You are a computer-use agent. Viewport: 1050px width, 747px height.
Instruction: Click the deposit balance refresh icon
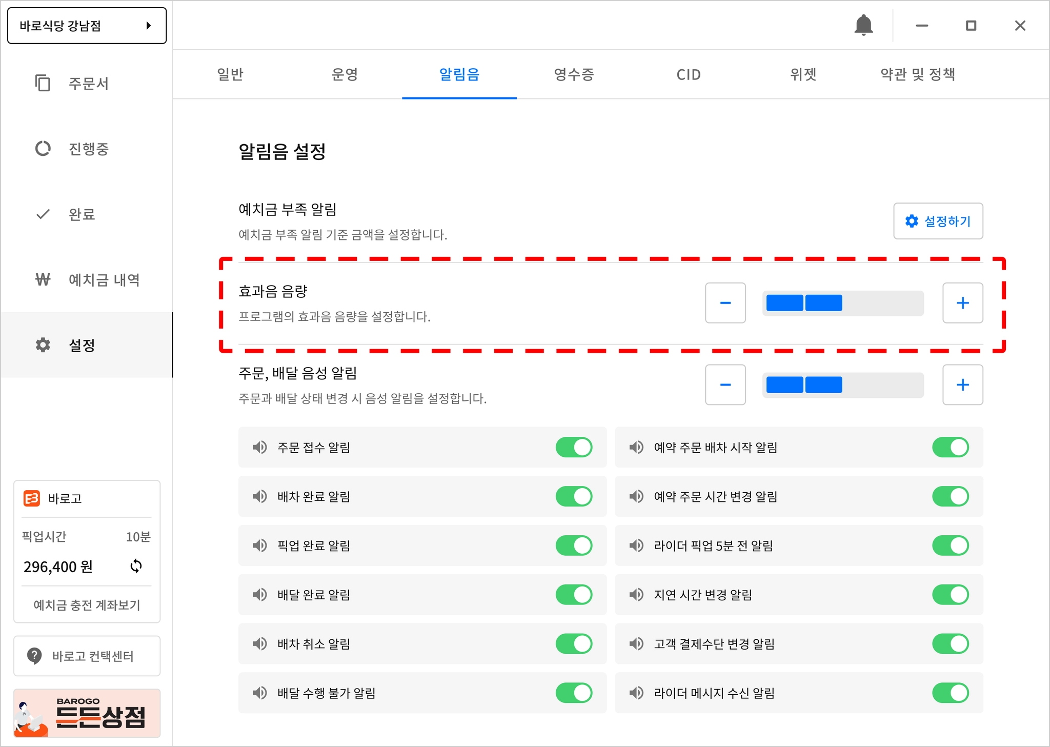point(136,566)
